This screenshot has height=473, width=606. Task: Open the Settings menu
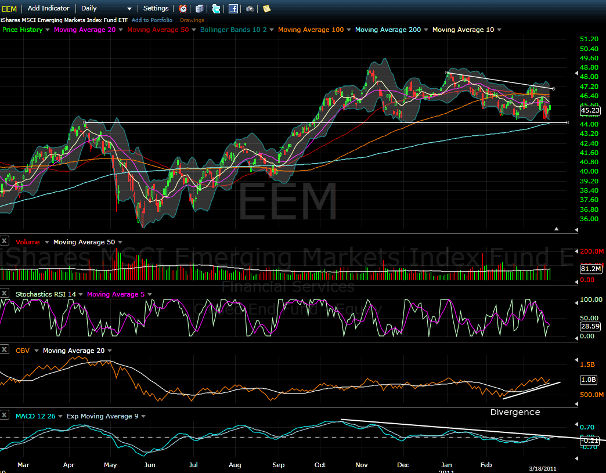click(x=156, y=9)
